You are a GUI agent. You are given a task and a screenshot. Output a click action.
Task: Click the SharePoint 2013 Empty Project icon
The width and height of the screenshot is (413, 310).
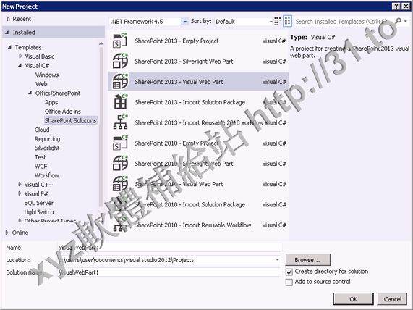coord(120,41)
